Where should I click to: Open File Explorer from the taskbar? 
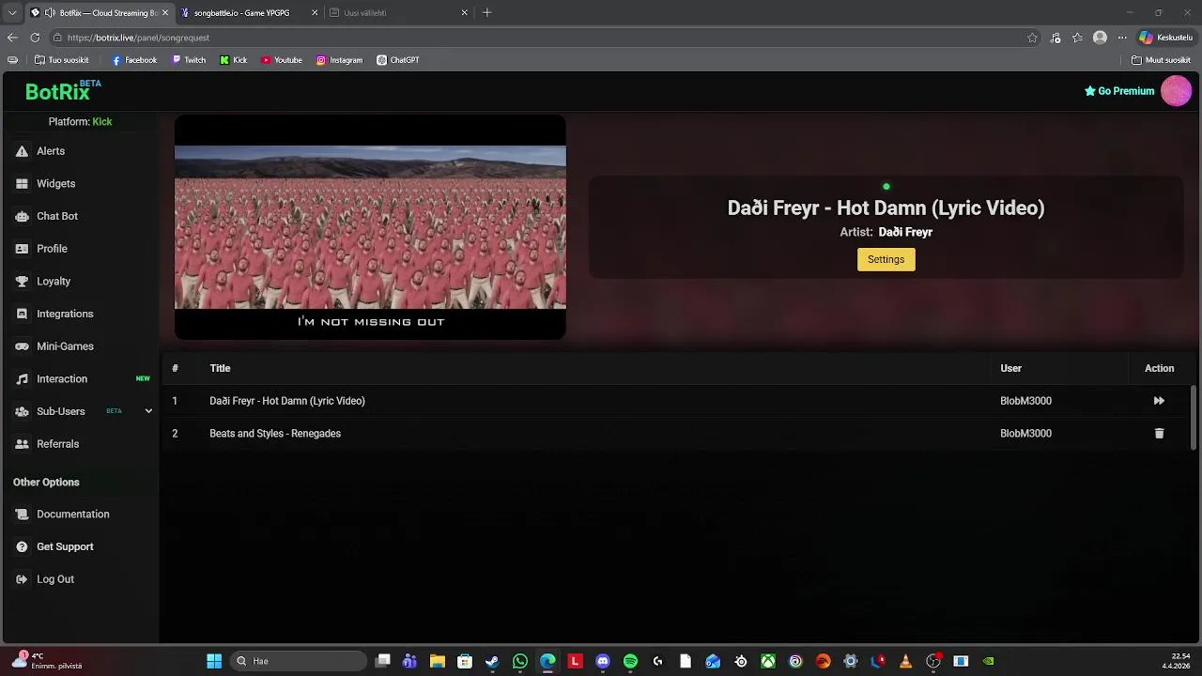click(x=437, y=661)
